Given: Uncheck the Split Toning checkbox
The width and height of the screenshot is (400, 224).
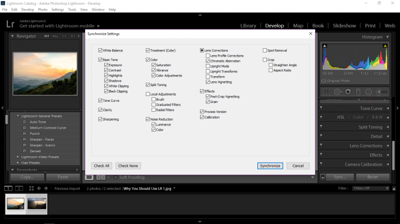Looking at the screenshot, I should (x=148, y=84).
